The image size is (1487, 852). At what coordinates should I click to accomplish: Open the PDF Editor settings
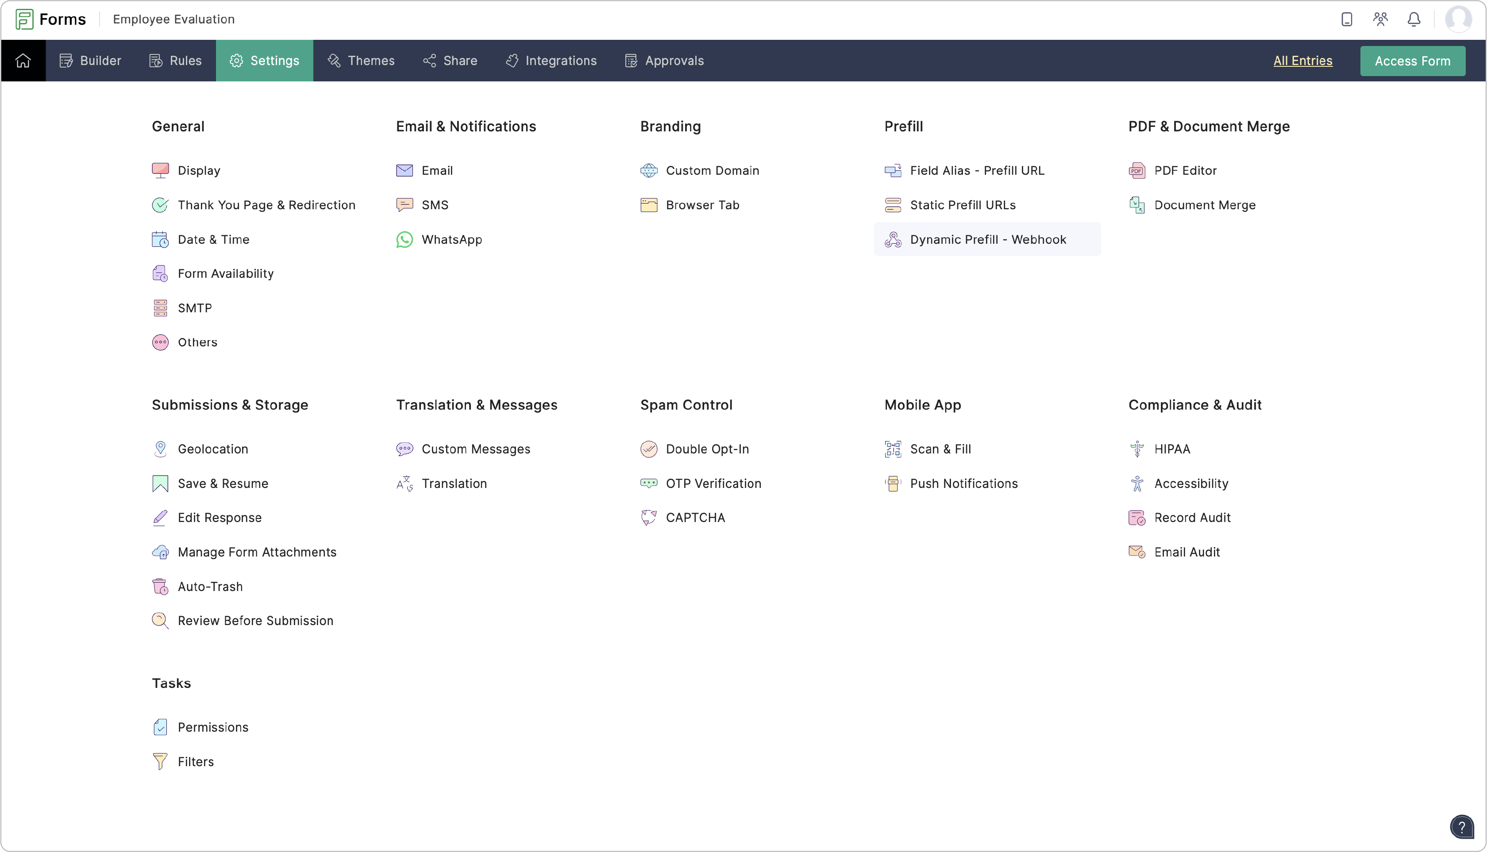[1185, 170]
